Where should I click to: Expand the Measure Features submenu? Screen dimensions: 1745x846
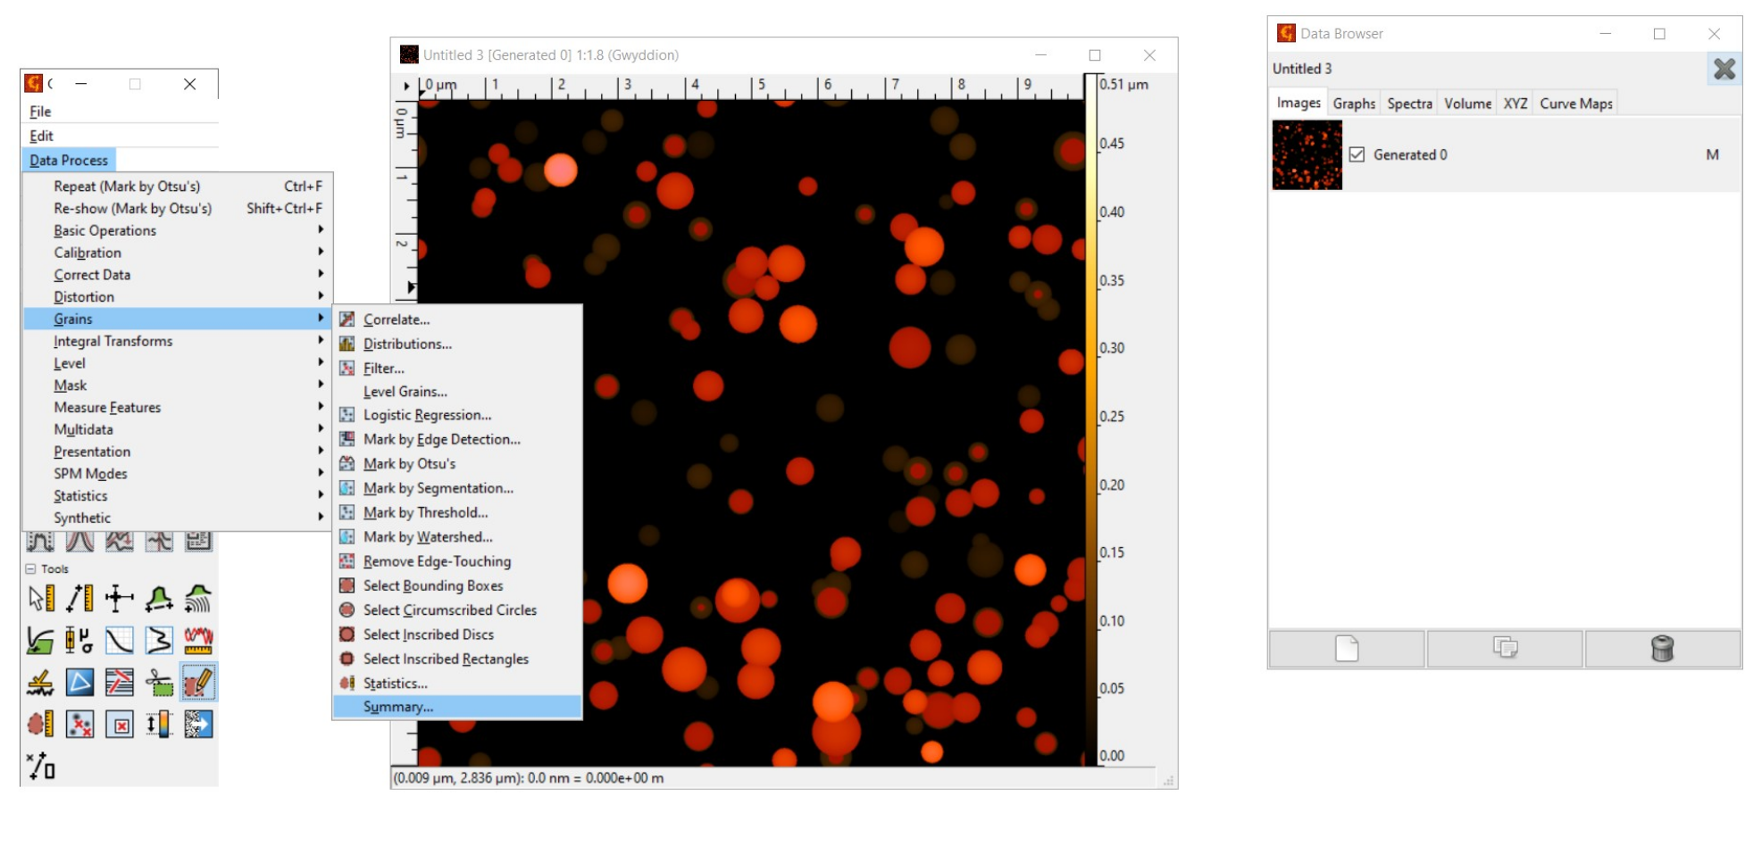(179, 407)
